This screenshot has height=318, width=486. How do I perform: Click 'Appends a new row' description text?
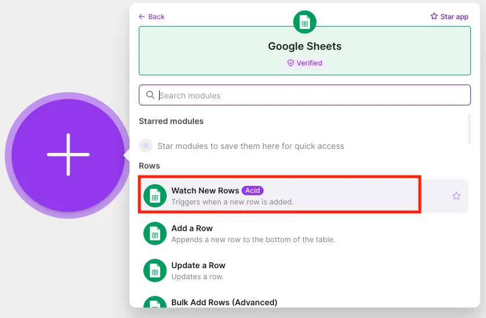pyautogui.click(x=253, y=240)
